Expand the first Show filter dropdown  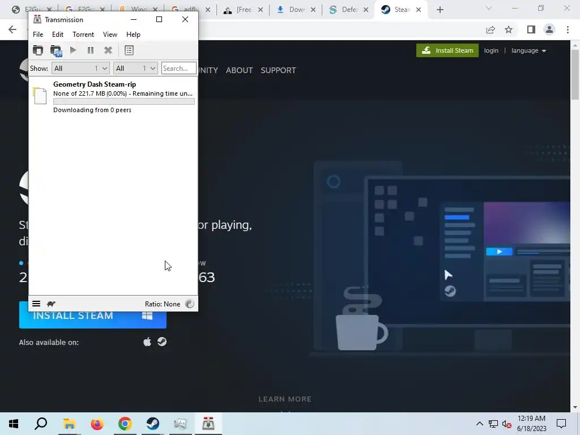[80, 69]
